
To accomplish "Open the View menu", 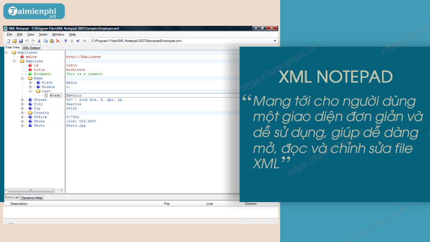I will pos(31,34).
